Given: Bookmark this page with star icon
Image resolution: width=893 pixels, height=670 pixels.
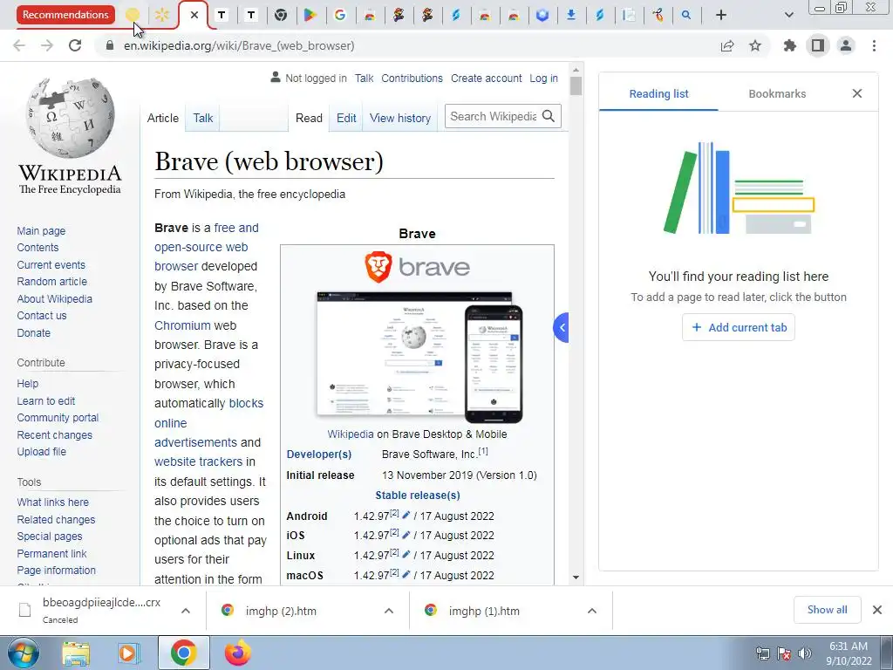Looking at the screenshot, I should pyautogui.click(x=755, y=45).
